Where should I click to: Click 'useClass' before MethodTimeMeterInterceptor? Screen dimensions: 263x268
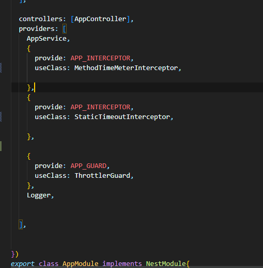click(51, 68)
